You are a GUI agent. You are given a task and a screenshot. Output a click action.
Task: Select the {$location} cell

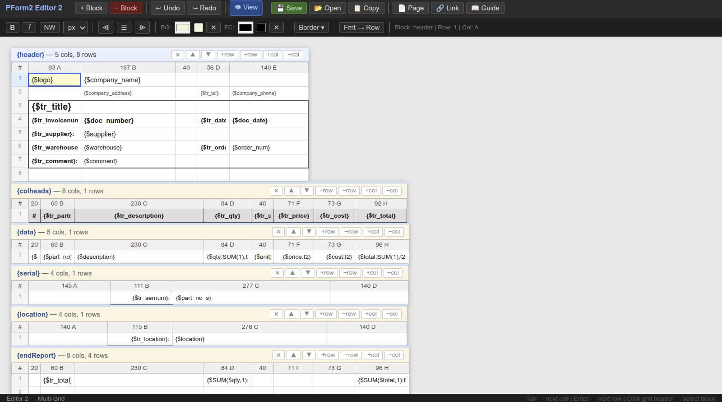(250, 339)
